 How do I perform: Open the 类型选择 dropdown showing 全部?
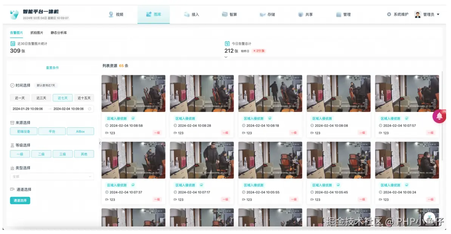pos(52,177)
